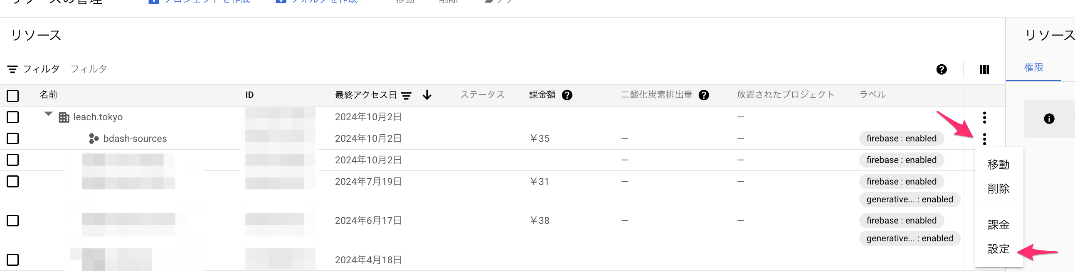Open help for the 課金額 column
1075x272 pixels.
point(567,95)
